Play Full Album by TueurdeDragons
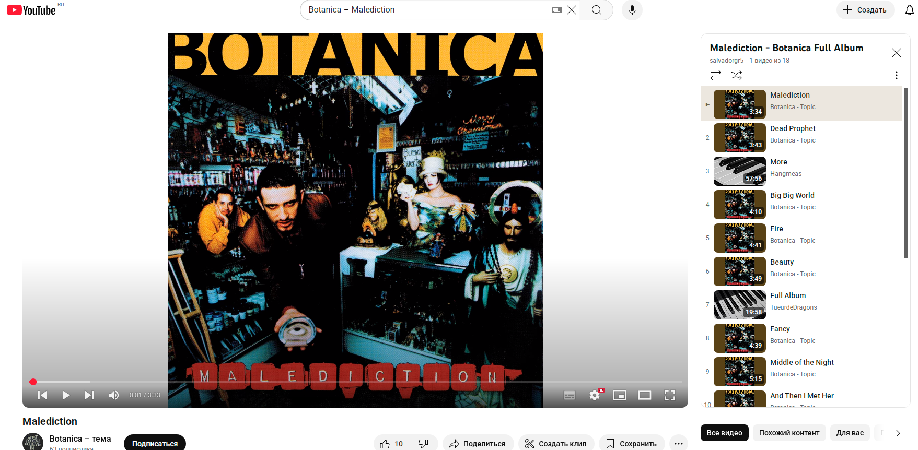The height and width of the screenshot is (450, 918). tap(801, 304)
